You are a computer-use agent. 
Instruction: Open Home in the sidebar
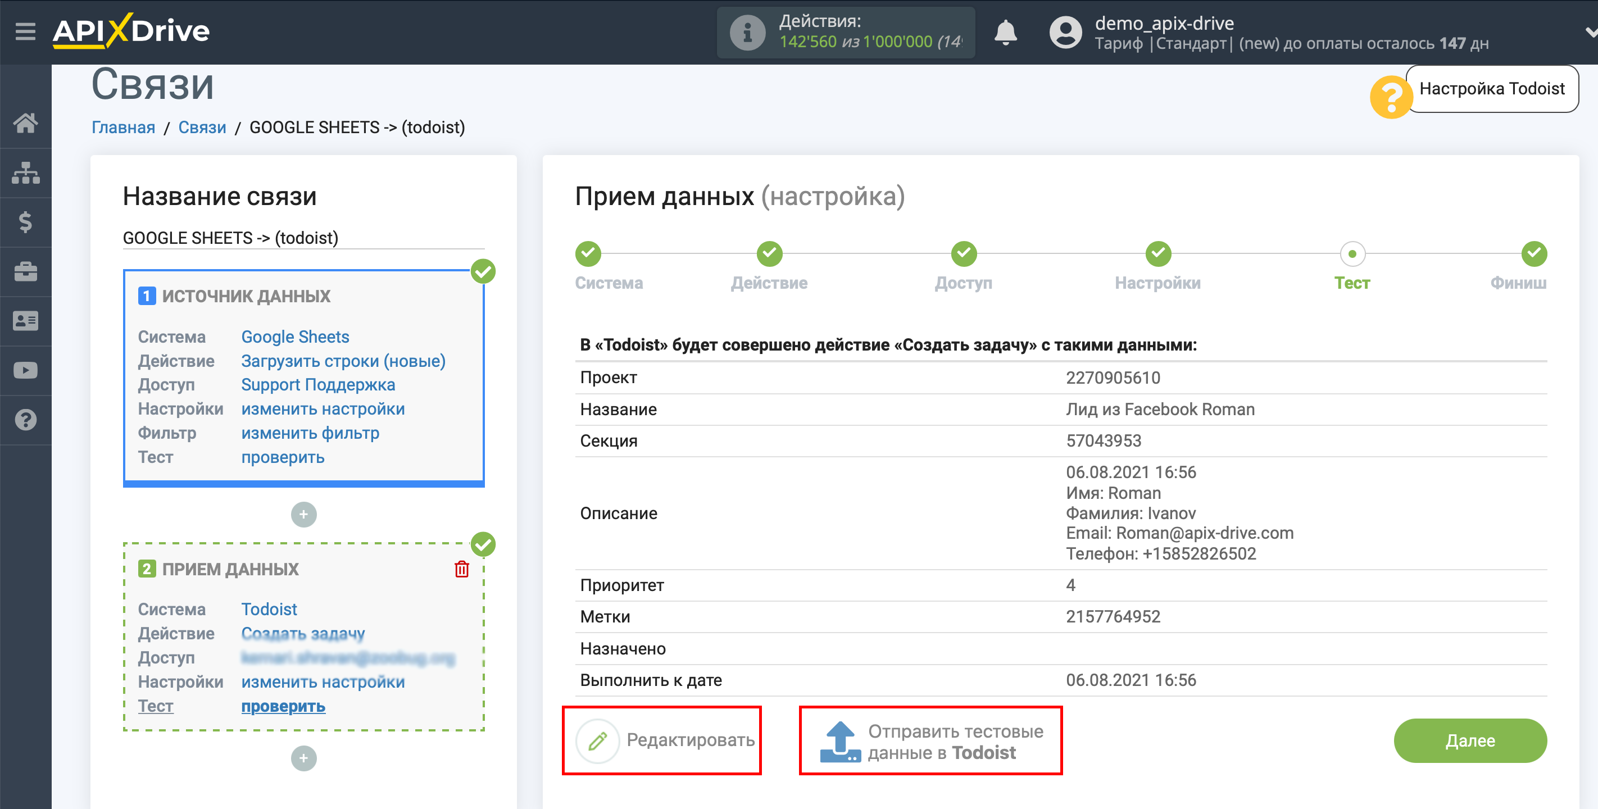(25, 123)
